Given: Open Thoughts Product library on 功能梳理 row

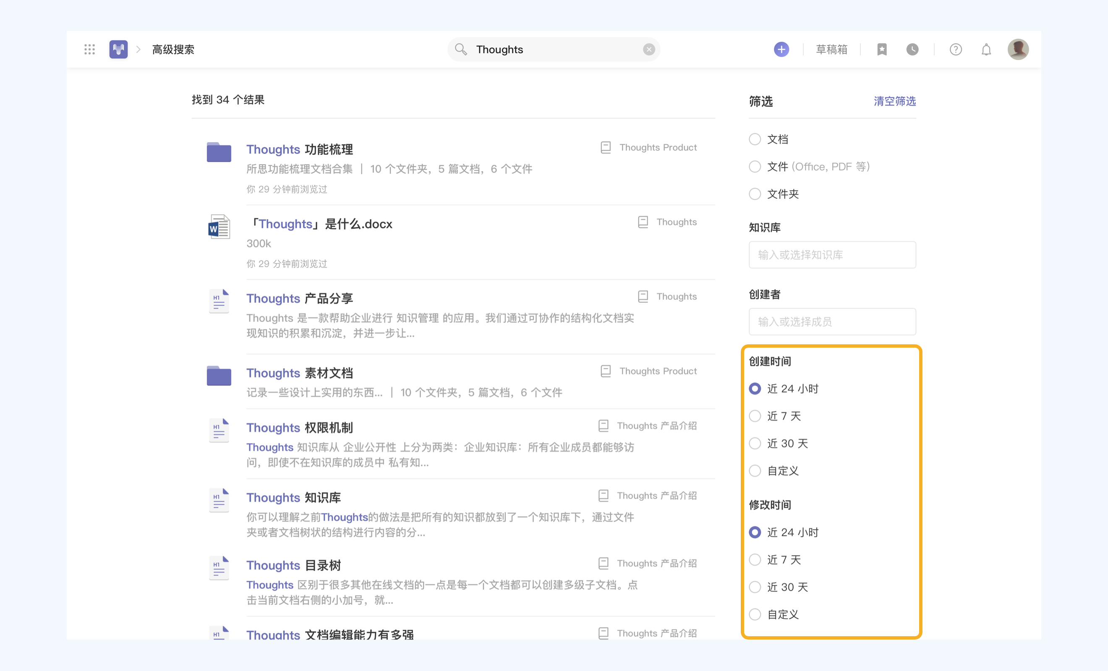Looking at the screenshot, I should [x=649, y=148].
